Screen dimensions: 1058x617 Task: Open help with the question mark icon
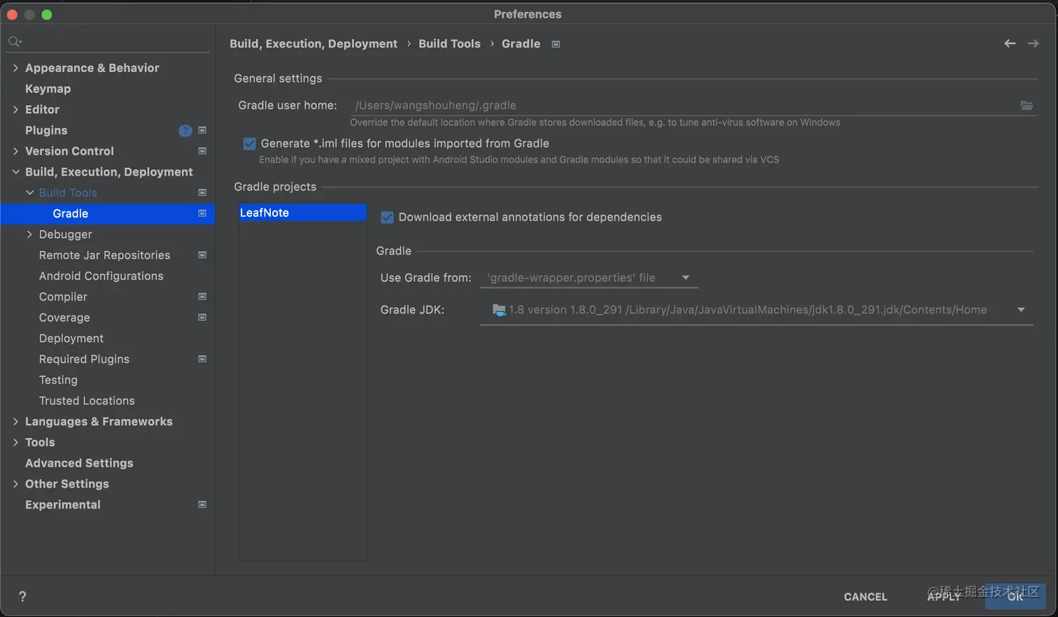click(22, 596)
